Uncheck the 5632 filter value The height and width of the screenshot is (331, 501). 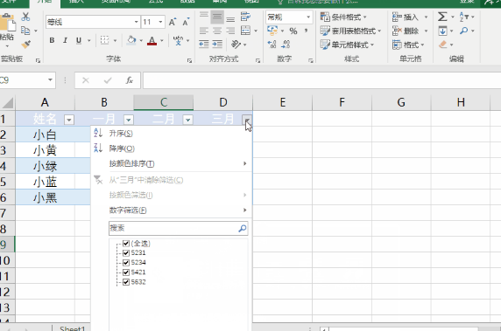pos(126,282)
